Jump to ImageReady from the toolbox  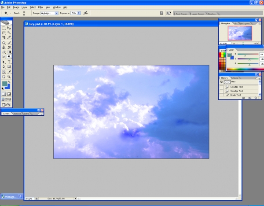pos(6,105)
